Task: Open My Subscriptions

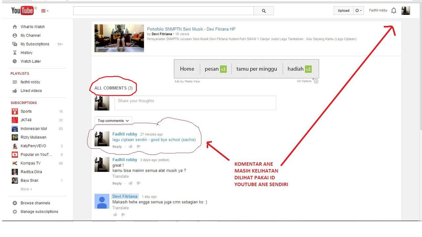Action: 35,44
